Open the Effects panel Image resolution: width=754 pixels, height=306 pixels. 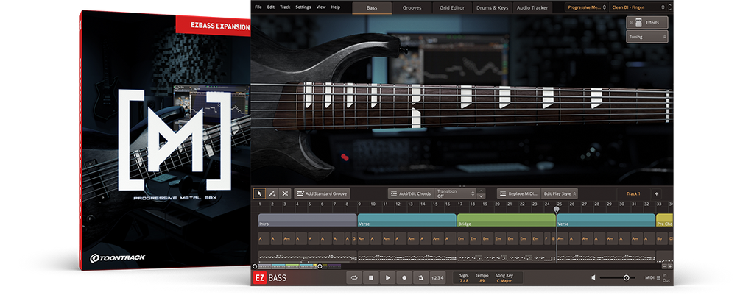[646, 23]
